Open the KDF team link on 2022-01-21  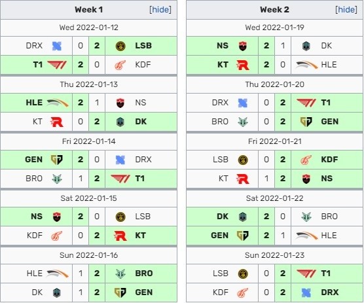329,160
